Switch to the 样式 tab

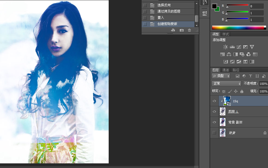pyautogui.click(x=226, y=34)
